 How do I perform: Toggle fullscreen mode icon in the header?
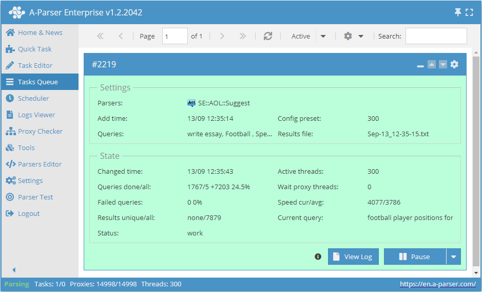pyautogui.click(x=469, y=12)
